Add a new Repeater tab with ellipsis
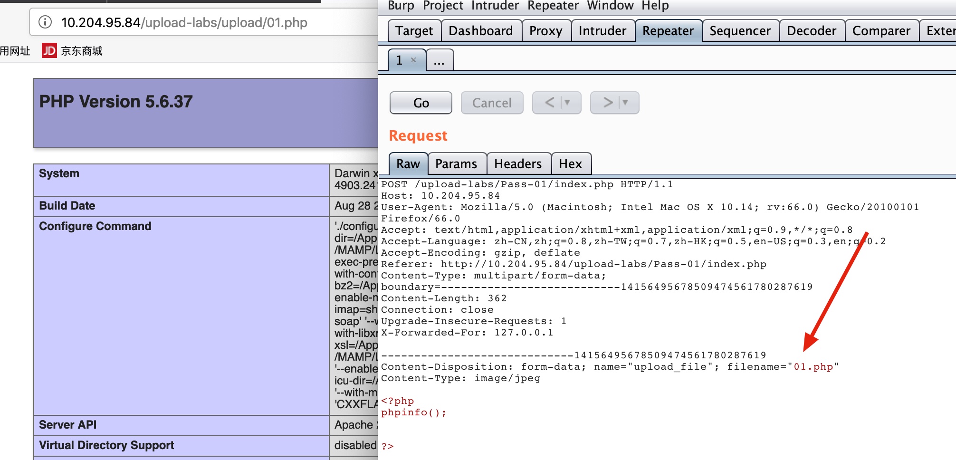 440,60
